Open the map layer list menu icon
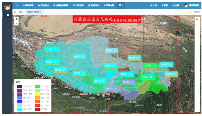Screen dimensions: 202x116 tap(197, 19)
